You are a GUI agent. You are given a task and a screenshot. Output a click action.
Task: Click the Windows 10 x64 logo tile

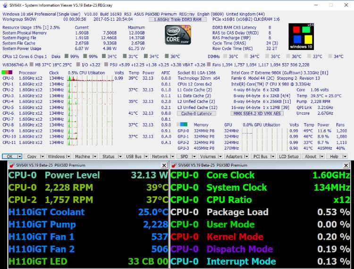301,36
